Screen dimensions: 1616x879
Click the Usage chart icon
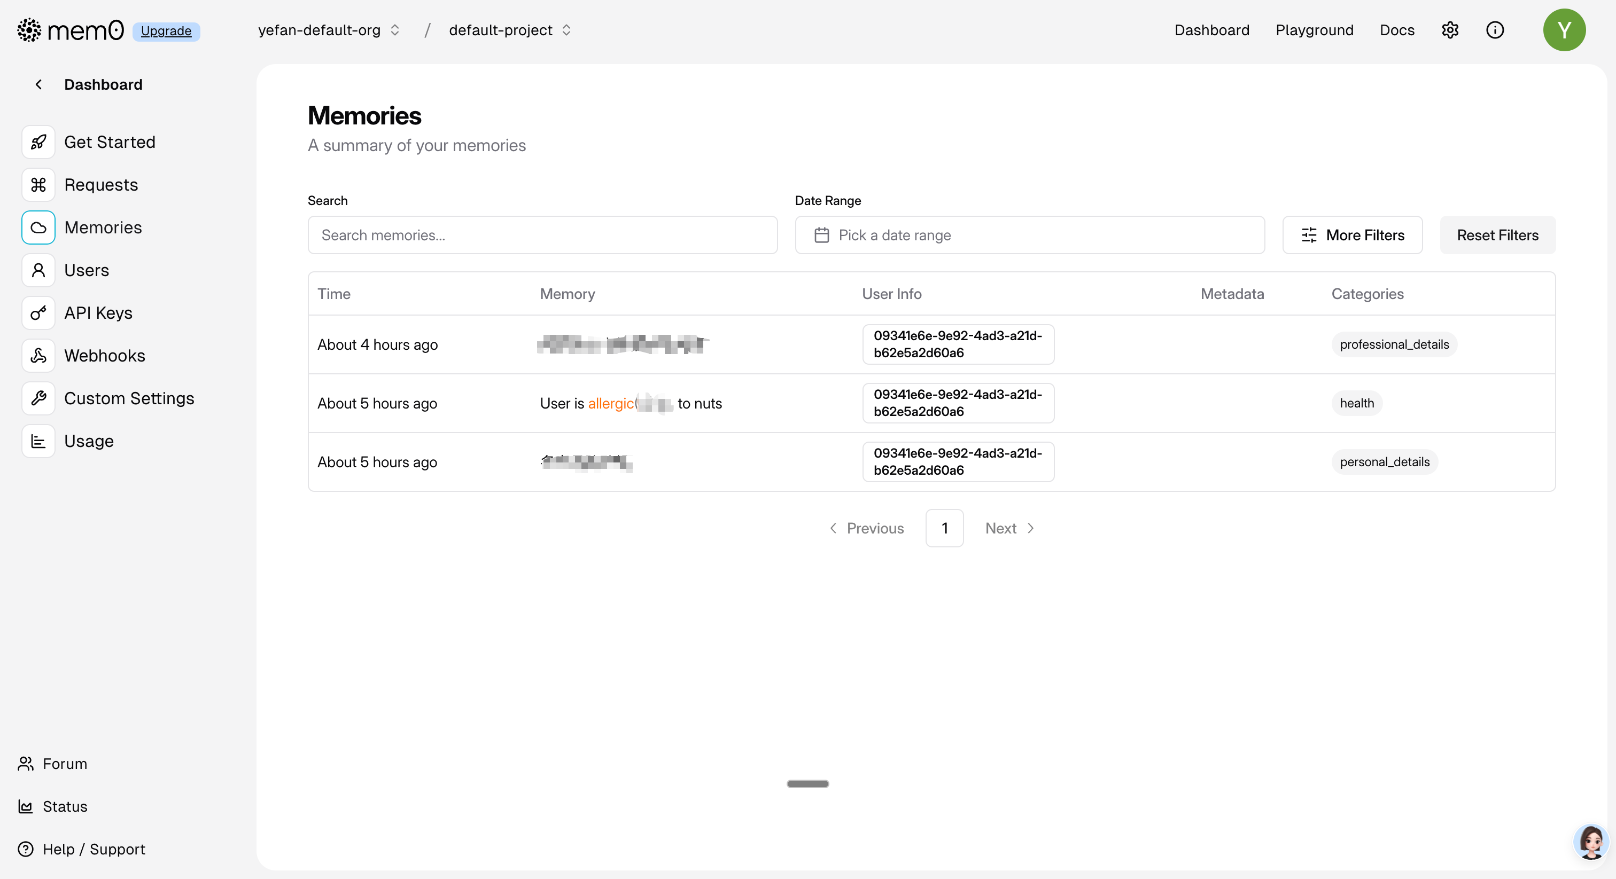(38, 441)
